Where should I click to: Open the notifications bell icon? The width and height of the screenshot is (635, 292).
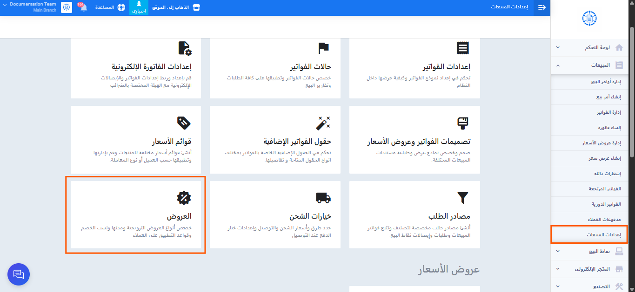(x=83, y=7)
